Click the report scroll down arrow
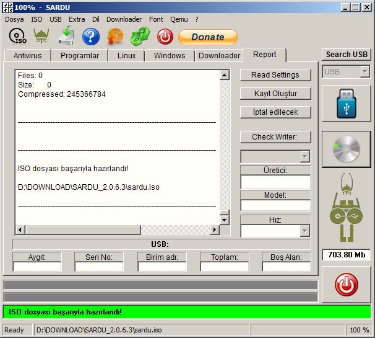375x338 pixels. tap(225, 220)
